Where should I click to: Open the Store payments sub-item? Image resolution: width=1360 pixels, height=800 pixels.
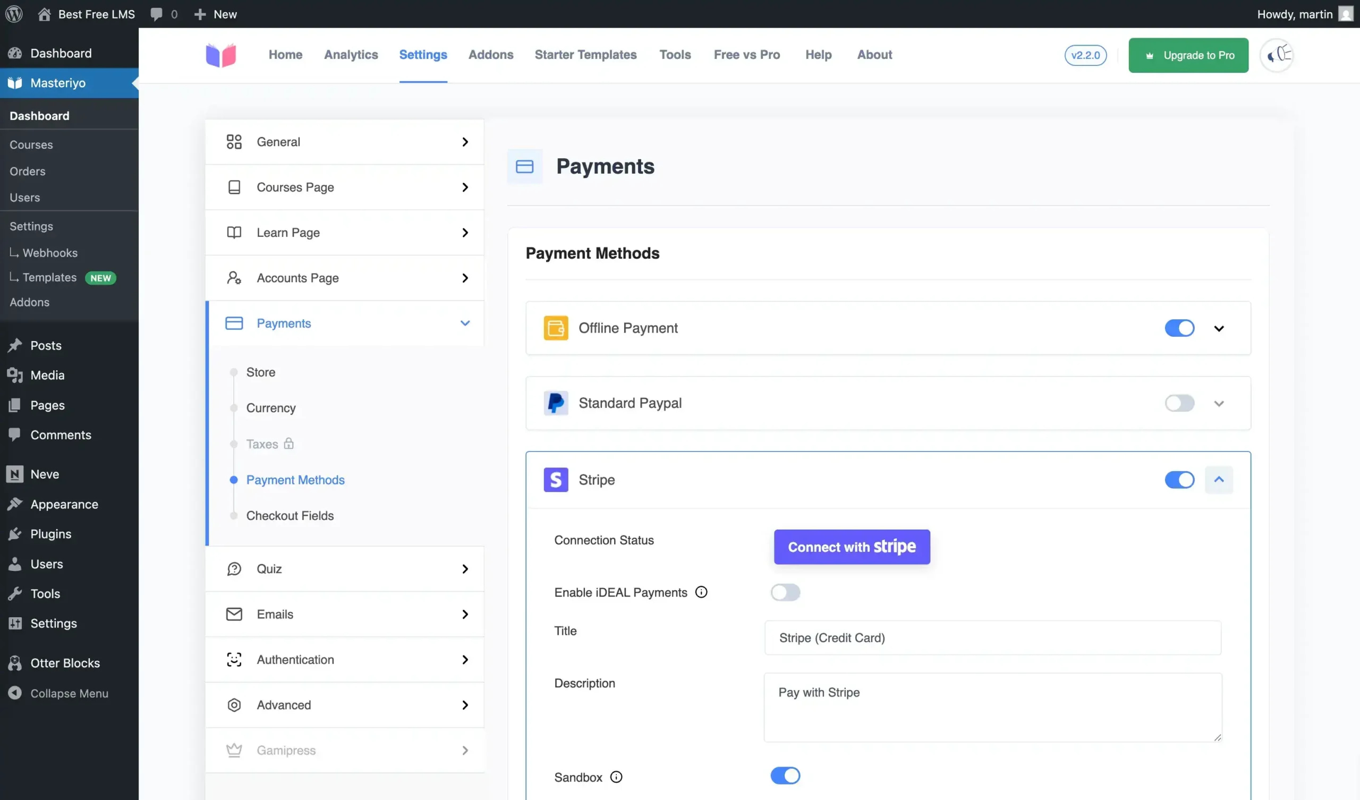pyautogui.click(x=261, y=372)
